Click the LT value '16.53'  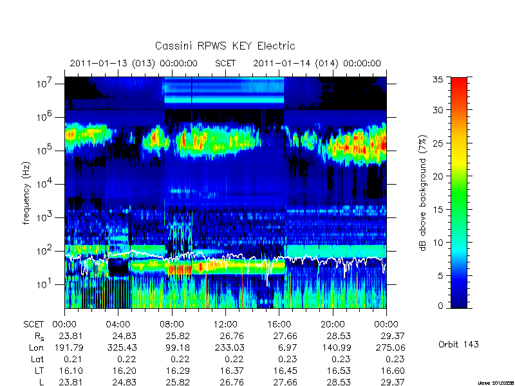tap(339, 371)
